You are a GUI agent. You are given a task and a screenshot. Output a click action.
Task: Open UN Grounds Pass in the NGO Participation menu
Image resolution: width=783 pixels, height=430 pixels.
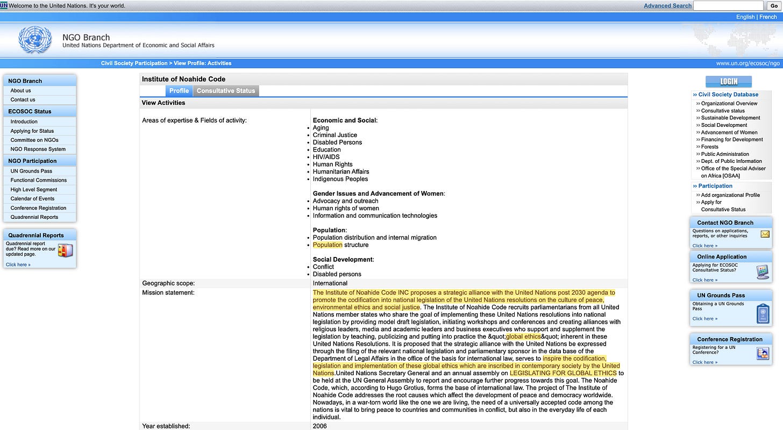click(31, 171)
